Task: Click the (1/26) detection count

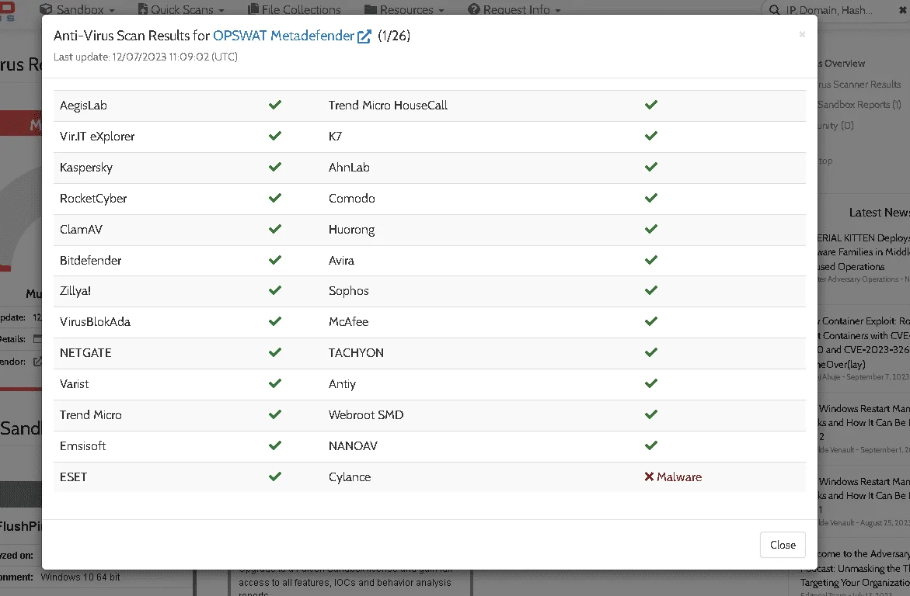Action: [x=394, y=36]
